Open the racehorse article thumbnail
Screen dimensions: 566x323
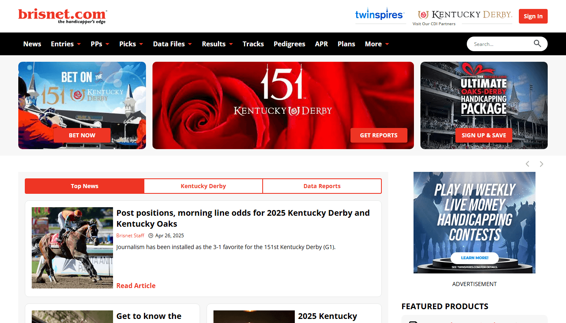[72, 248]
